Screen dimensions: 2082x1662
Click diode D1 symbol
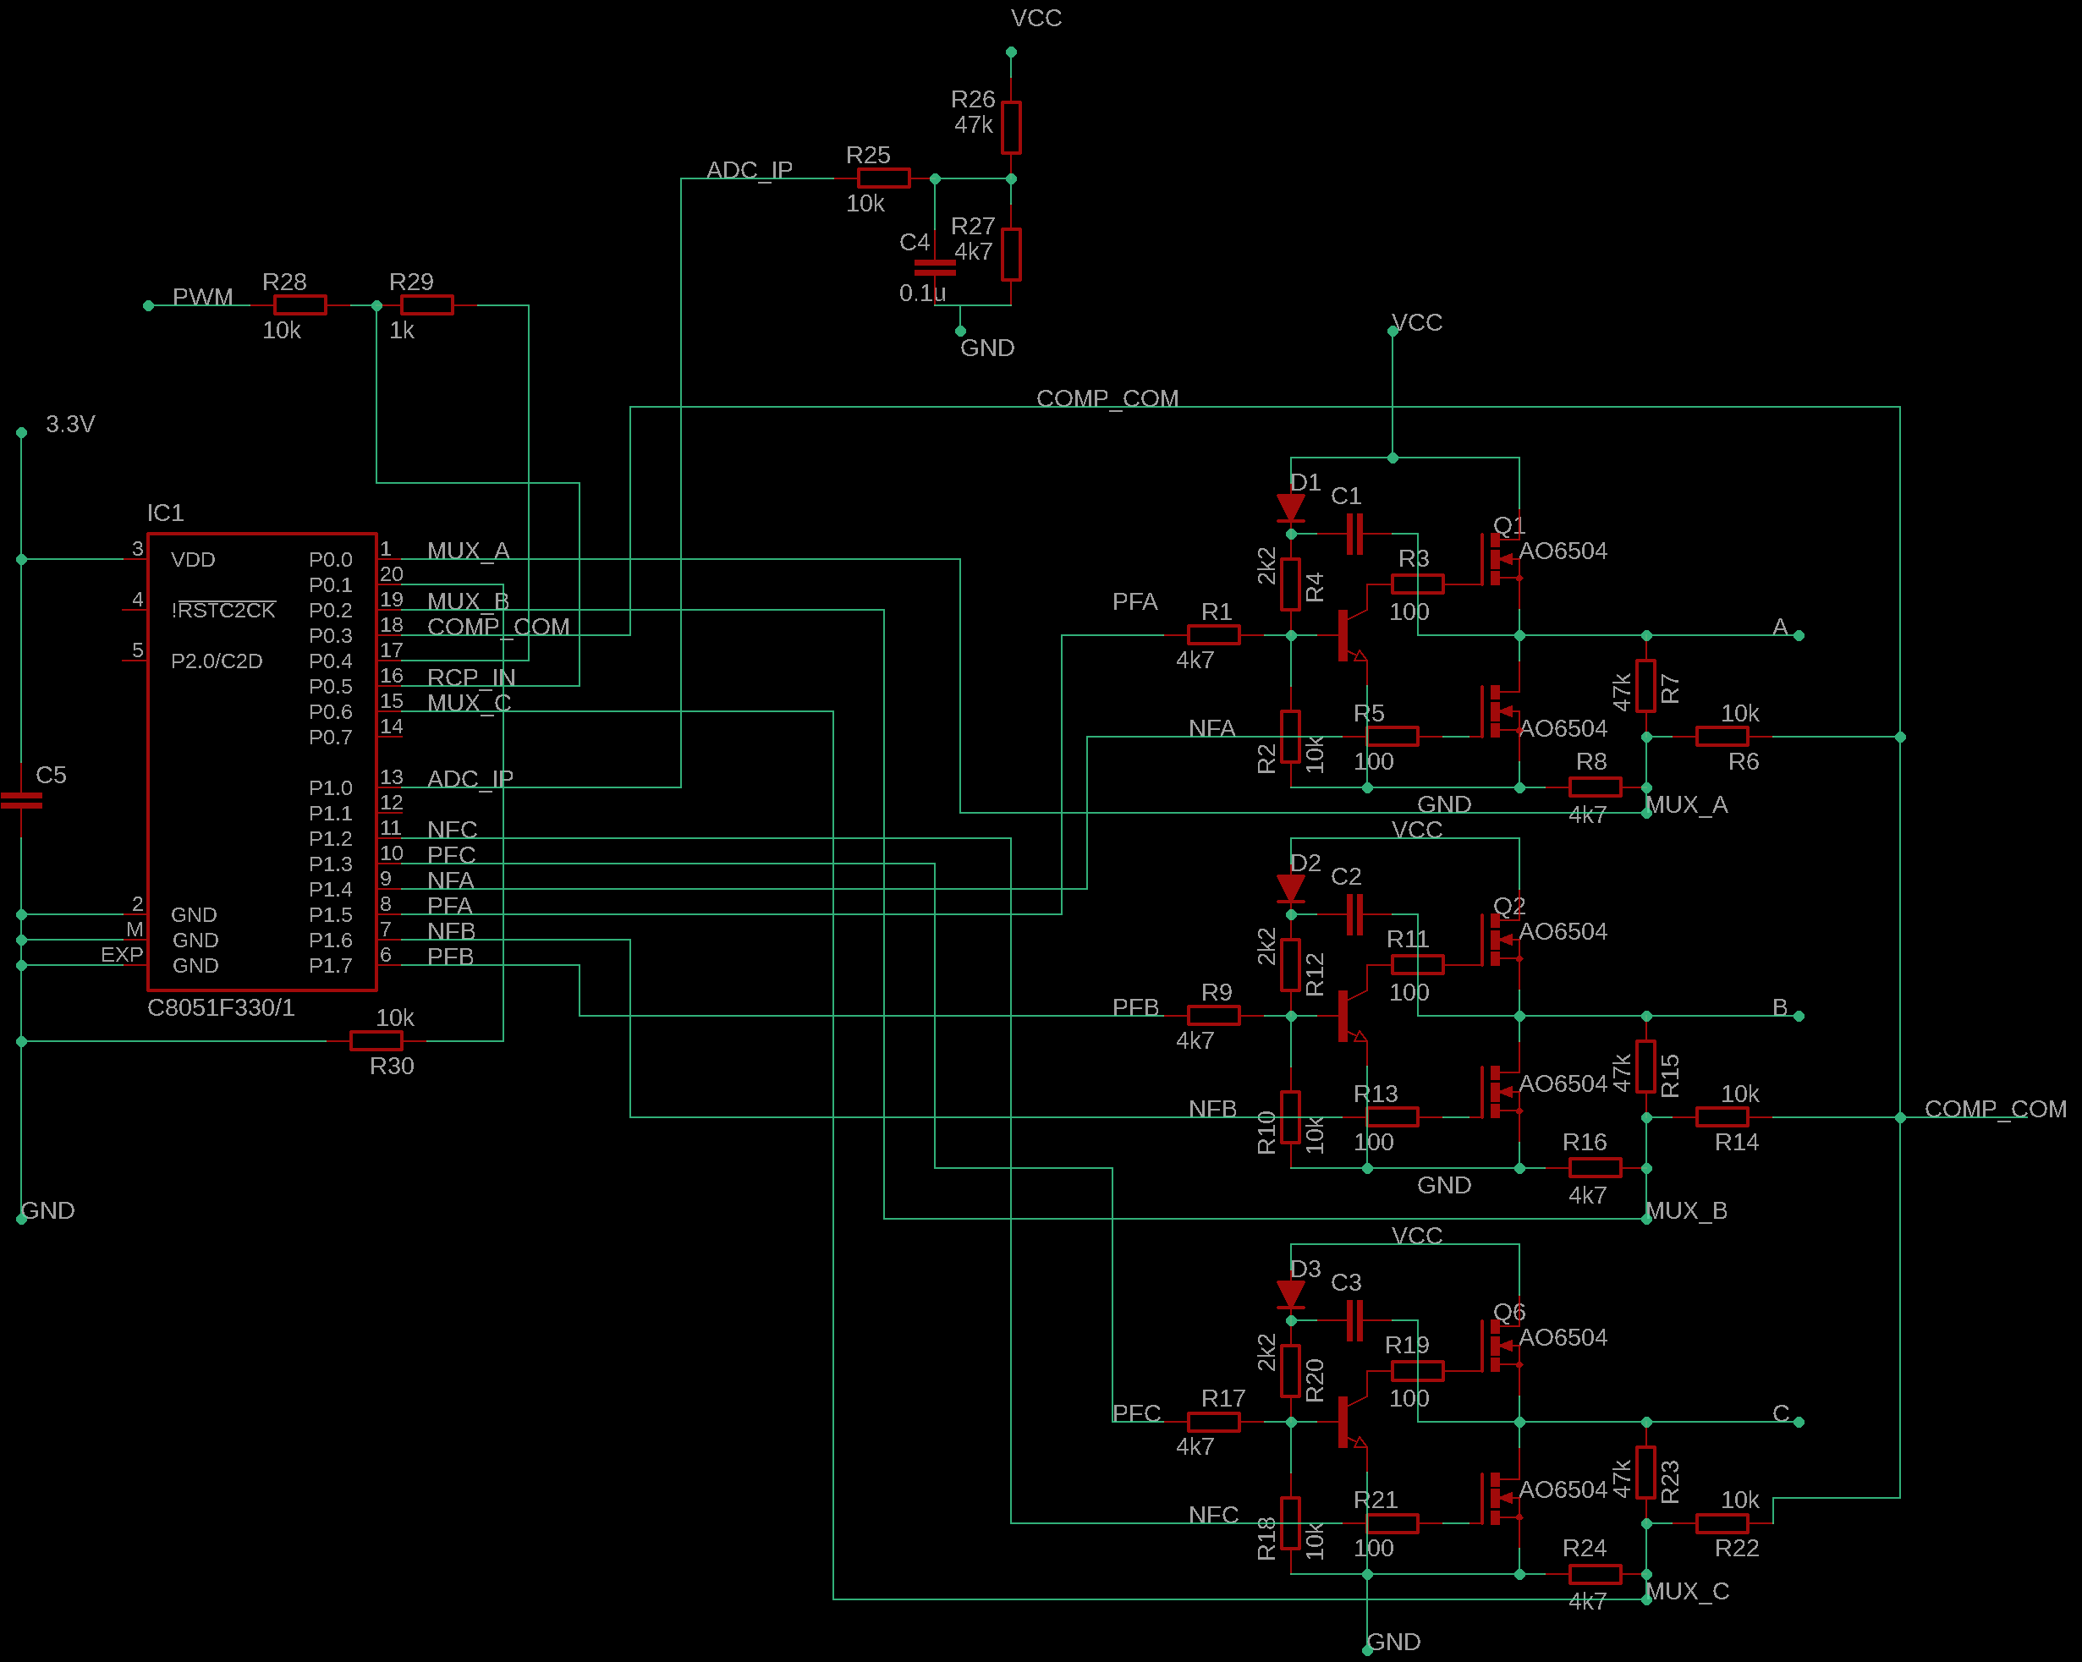[1290, 507]
